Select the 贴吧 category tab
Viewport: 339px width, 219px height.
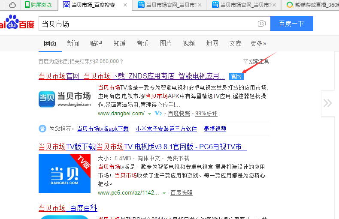coord(96,43)
